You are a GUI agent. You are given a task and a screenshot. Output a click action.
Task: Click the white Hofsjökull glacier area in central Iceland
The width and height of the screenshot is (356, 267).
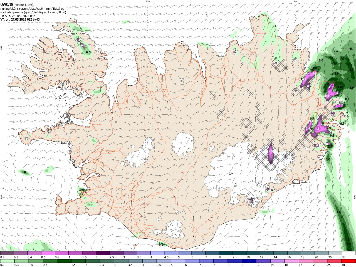click(x=183, y=144)
